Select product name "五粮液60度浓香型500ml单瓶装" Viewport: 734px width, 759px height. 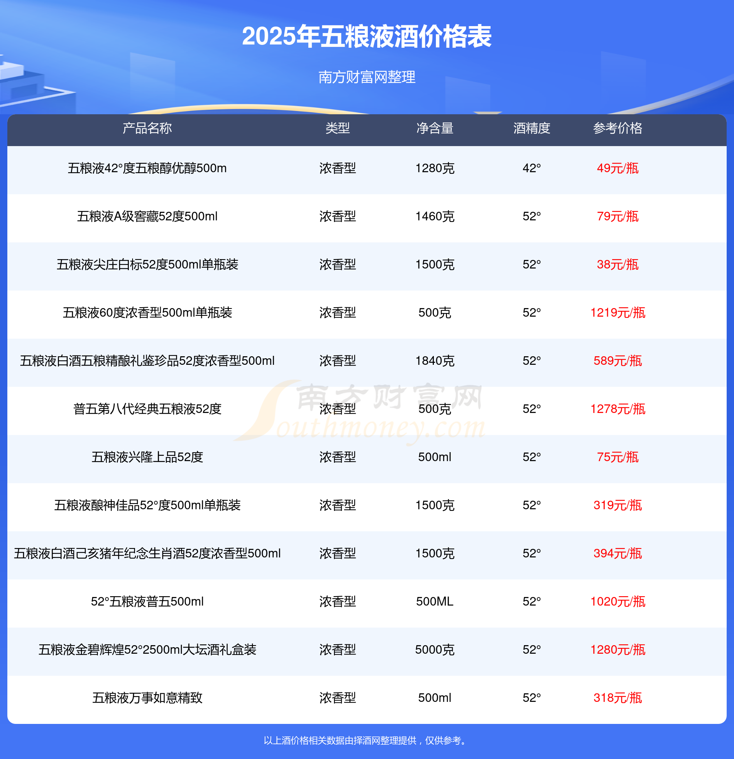pyautogui.click(x=147, y=313)
